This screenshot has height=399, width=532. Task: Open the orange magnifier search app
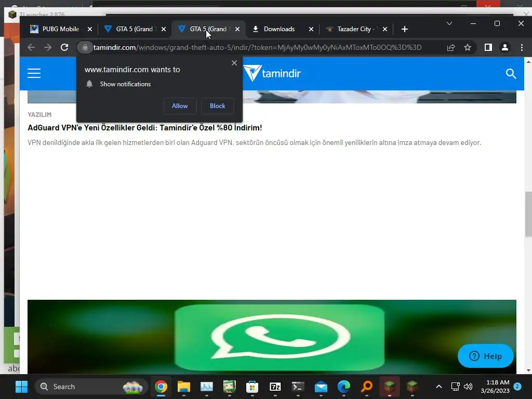point(366,387)
